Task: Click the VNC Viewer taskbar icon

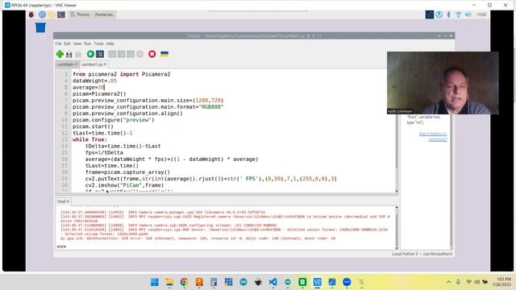Action: (x=317, y=282)
